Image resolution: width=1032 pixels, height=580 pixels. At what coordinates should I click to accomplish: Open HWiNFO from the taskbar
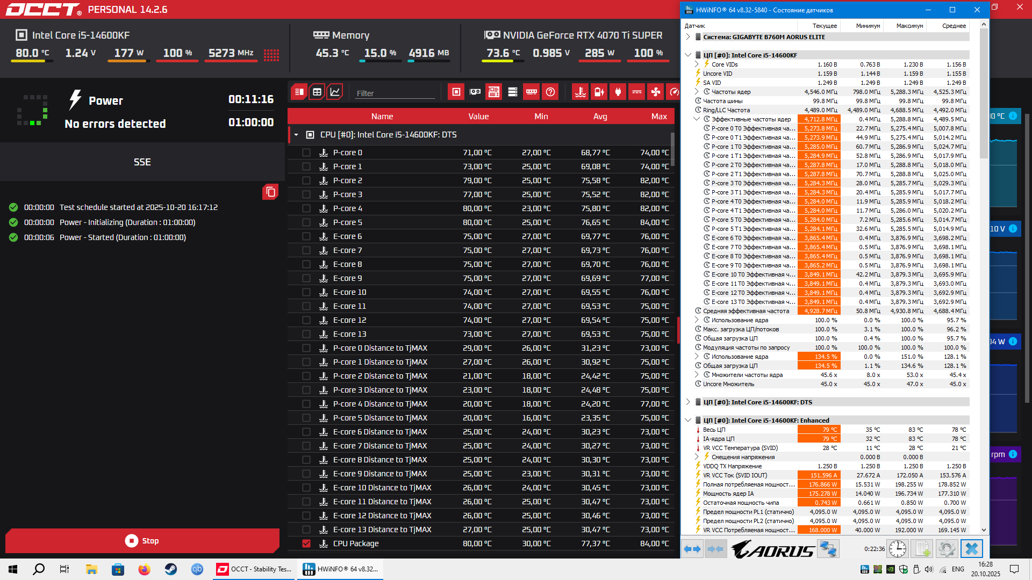341,569
